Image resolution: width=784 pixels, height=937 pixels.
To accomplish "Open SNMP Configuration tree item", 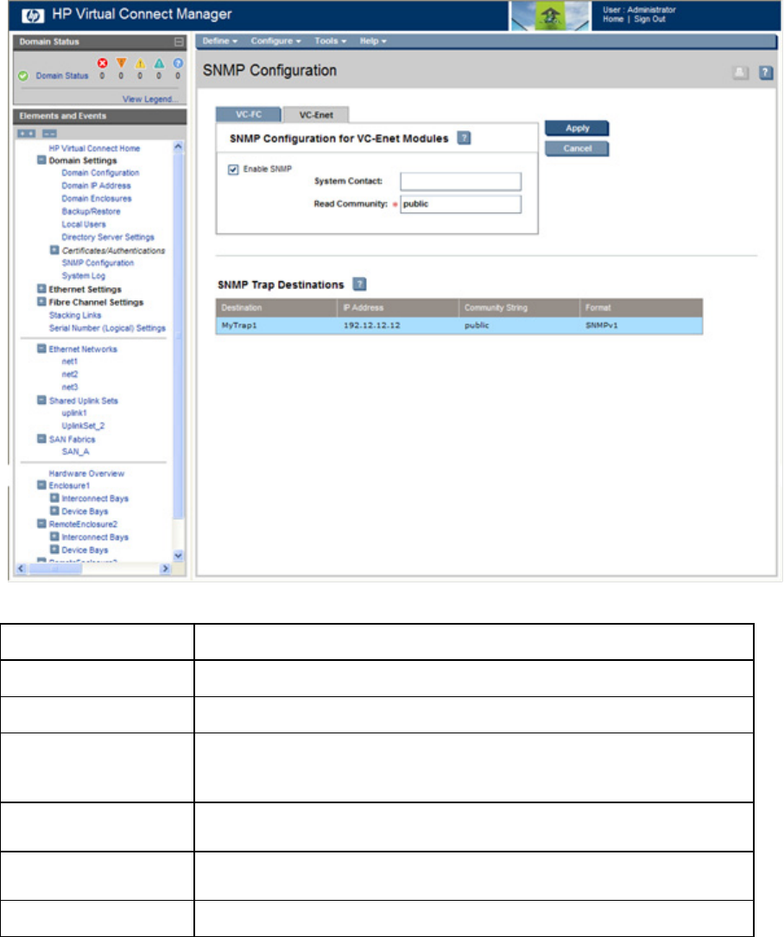I will 98,263.
